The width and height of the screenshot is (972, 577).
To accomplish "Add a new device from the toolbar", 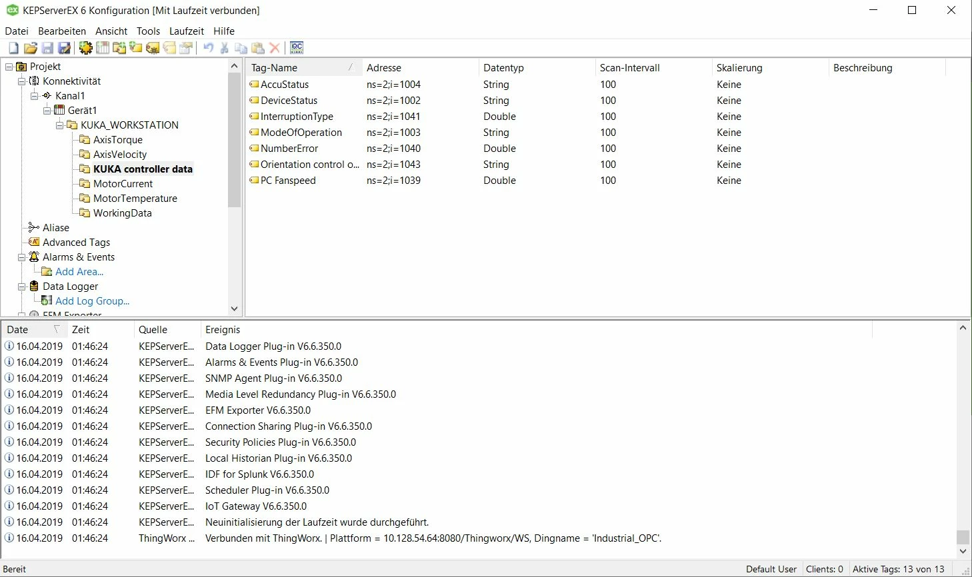I will pyautogui.click(x=102, y=48).
